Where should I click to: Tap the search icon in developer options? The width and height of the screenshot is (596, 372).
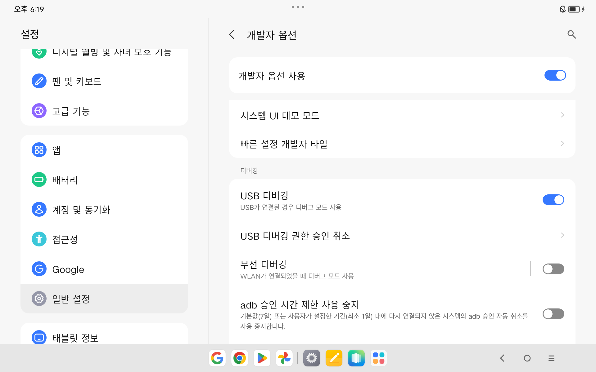(x=571, y=34)
